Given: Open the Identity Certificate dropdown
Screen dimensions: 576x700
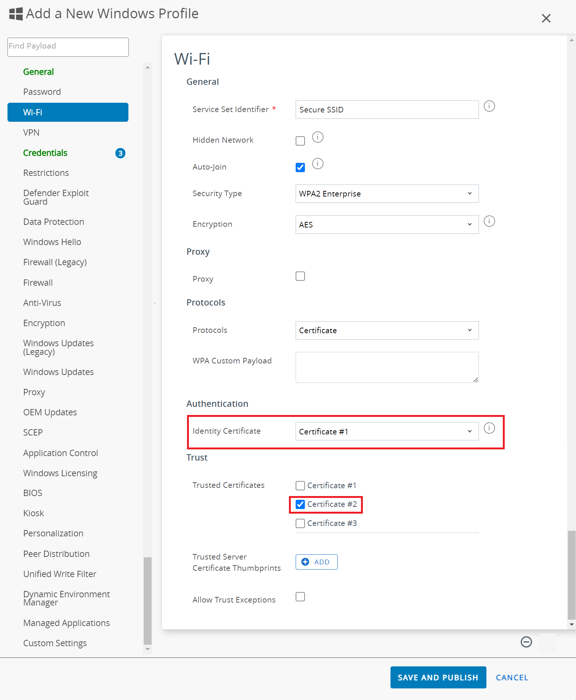Looking at the screenshot, I should (387, 431).
